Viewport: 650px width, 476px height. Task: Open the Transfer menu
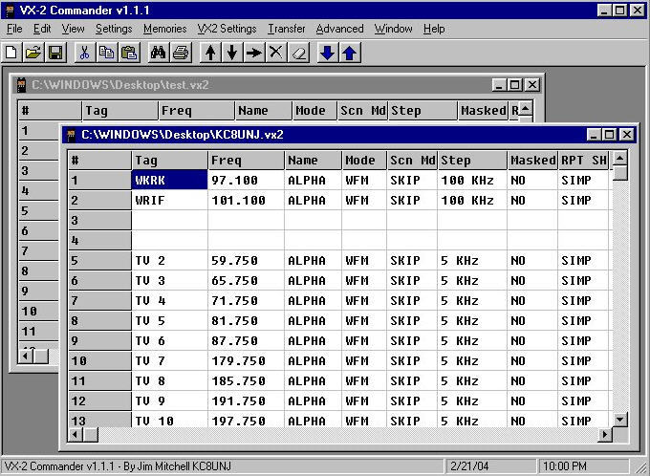point(287,29)
